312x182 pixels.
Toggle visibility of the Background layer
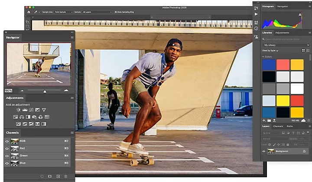(x=264, y=151)
